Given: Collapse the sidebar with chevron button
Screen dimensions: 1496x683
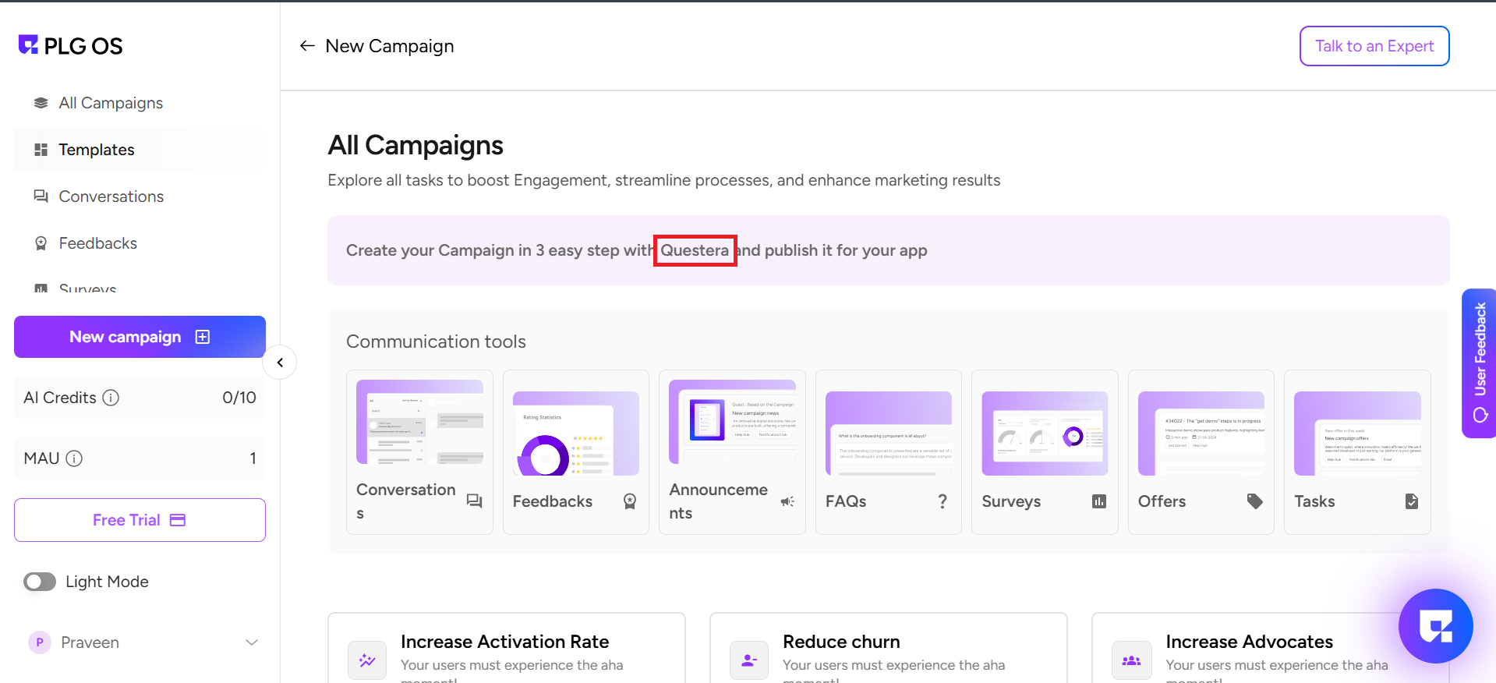Looking at the screenshot, I should click(280, 363).
